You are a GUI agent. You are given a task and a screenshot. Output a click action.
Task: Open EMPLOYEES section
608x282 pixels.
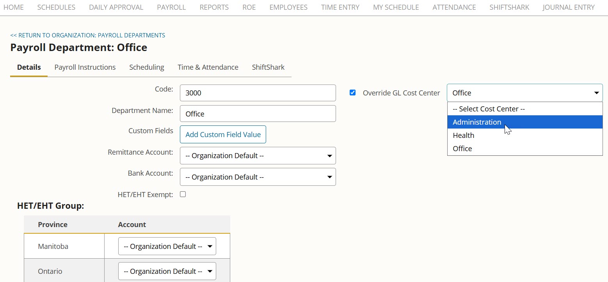pyautogui.click(x=288, y=7)
